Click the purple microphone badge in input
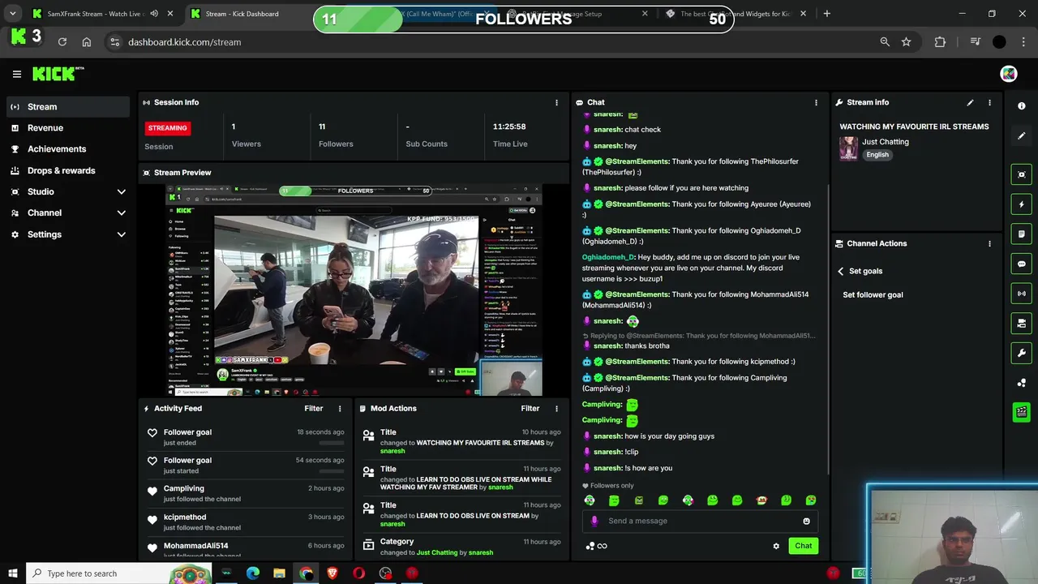 click(x=594, y=521)
